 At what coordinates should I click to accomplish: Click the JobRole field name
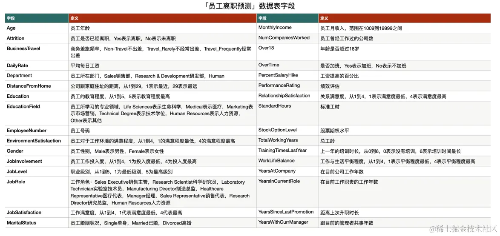pos(16,182)
